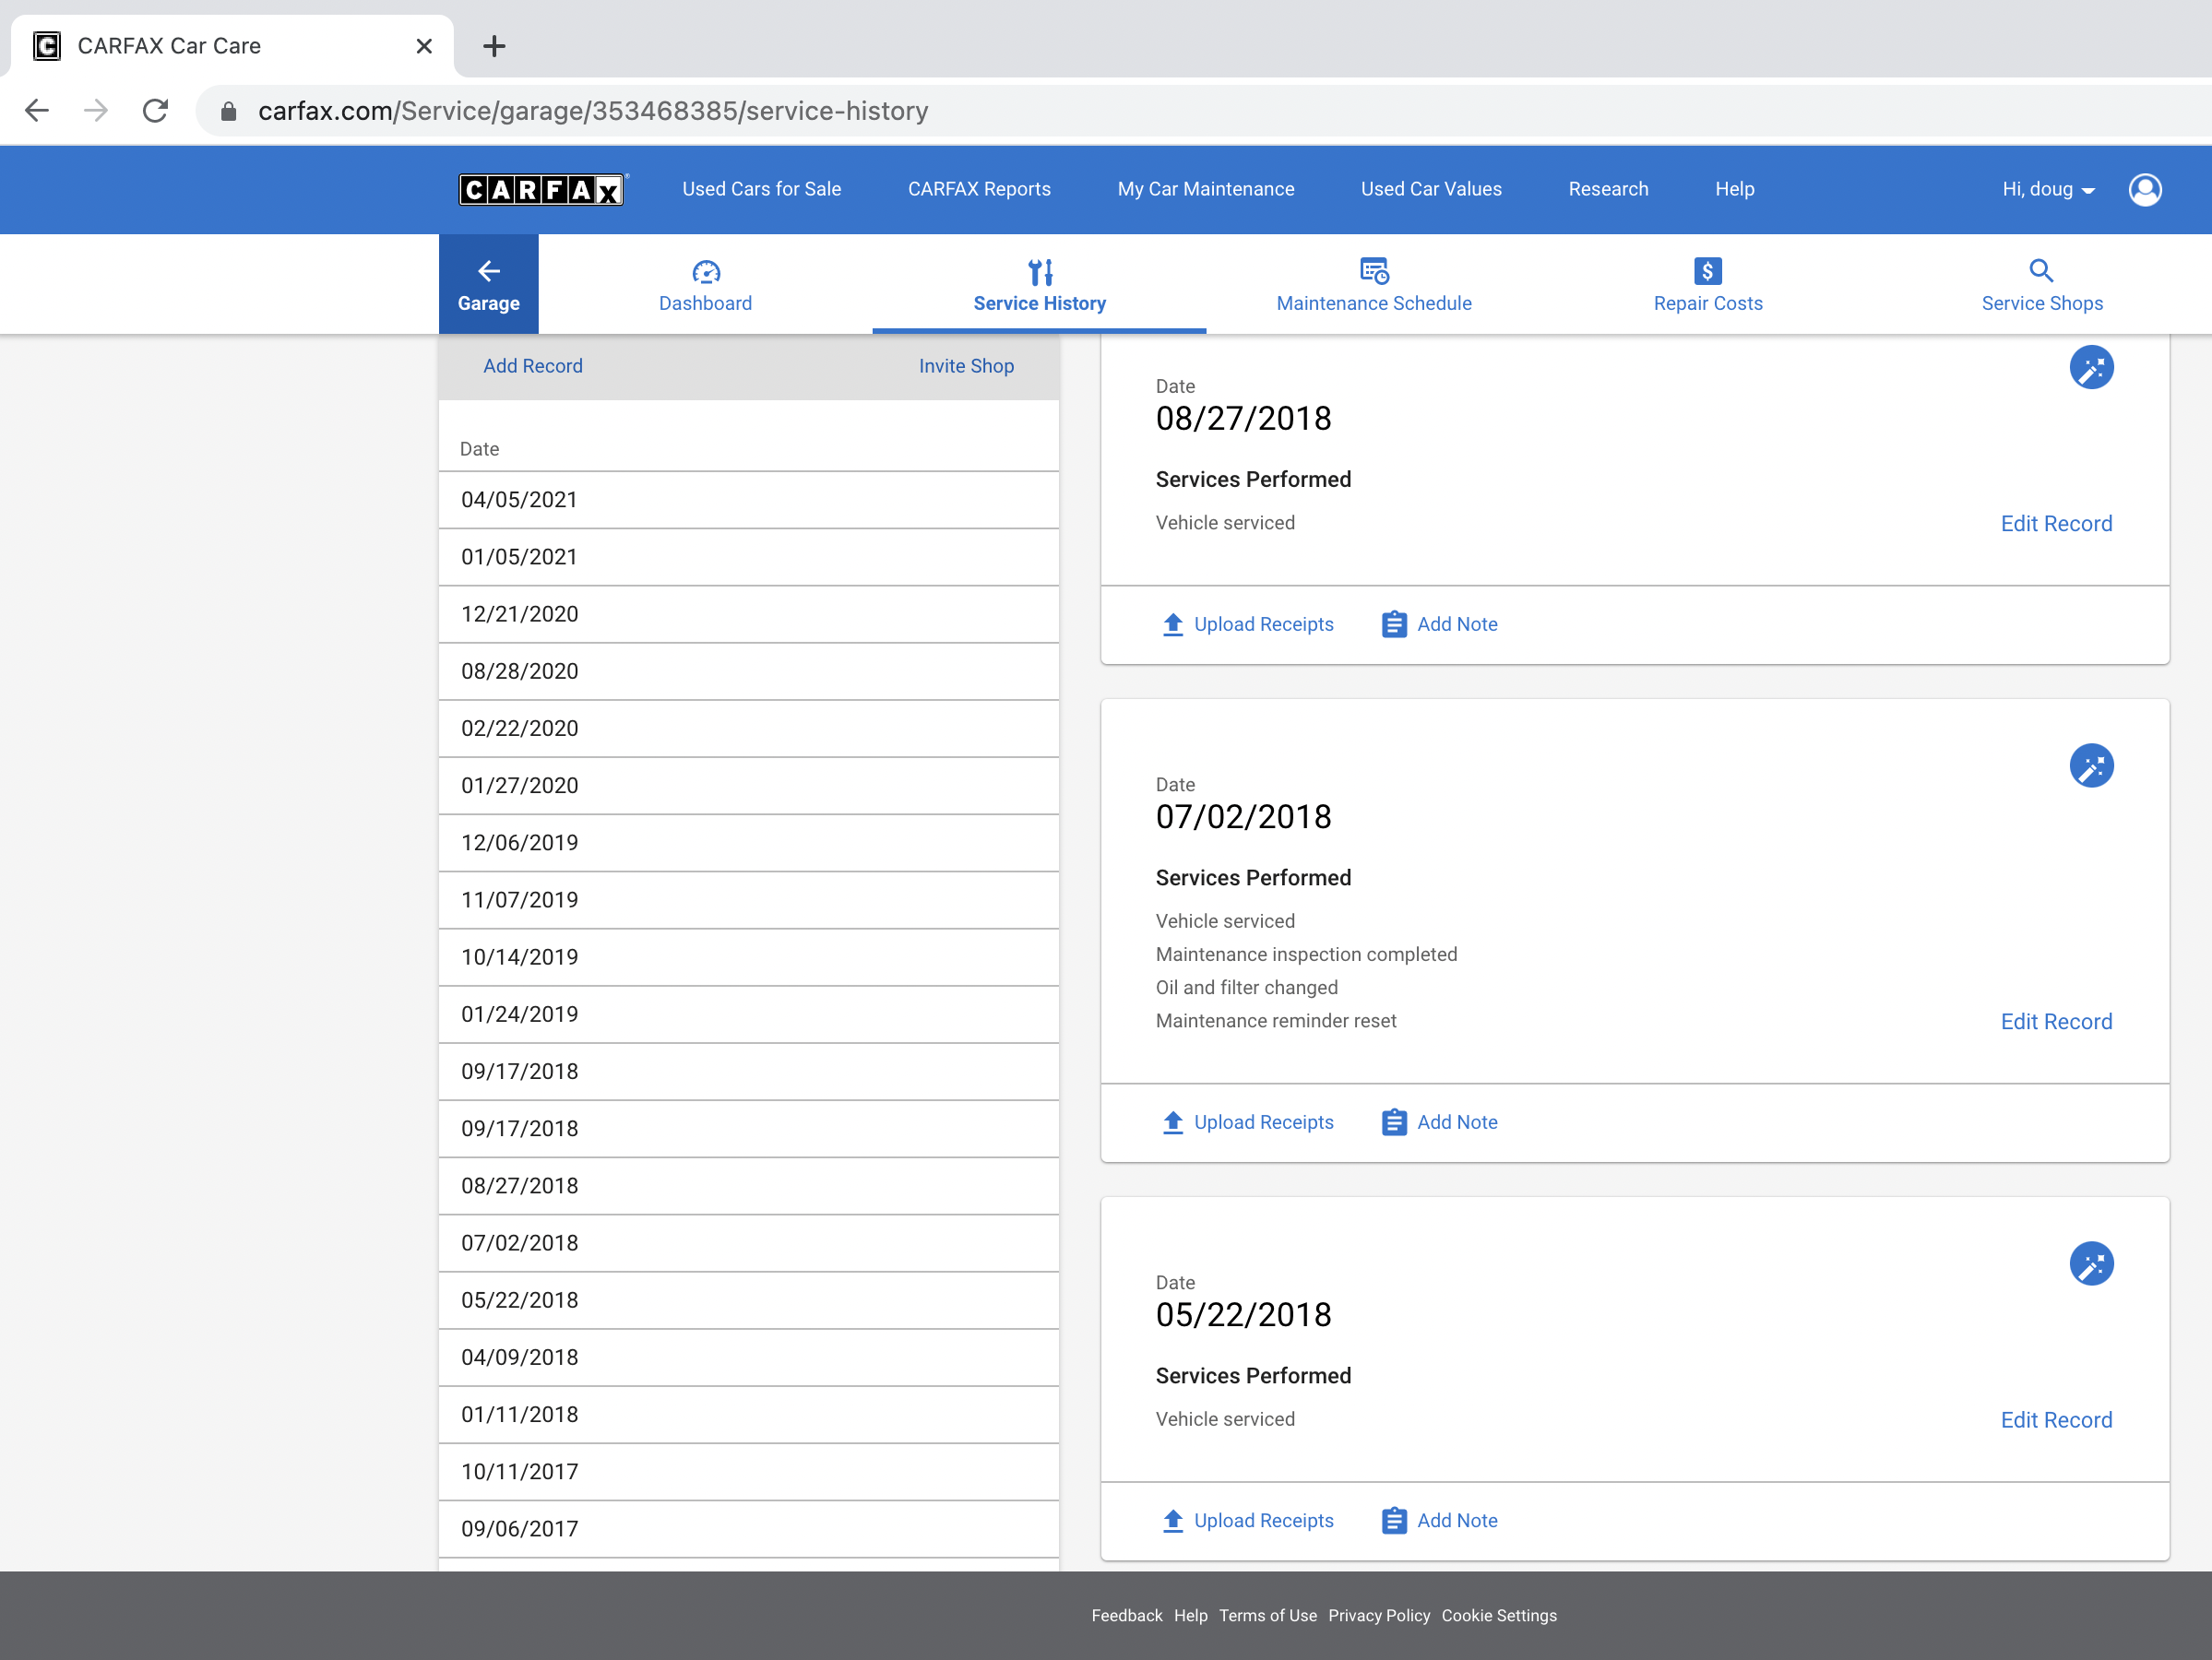The height and width of the screenshot is (1660, 2212).
Task: Click wrench badge icon on 05/22/2018 record
Action: [x=2091, y=1263]
